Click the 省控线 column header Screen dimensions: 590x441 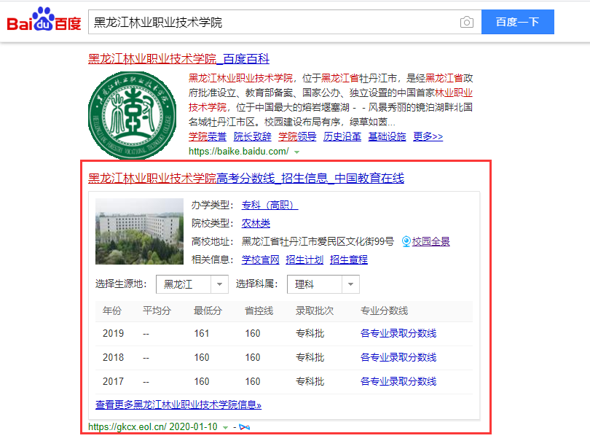[259, 311]
